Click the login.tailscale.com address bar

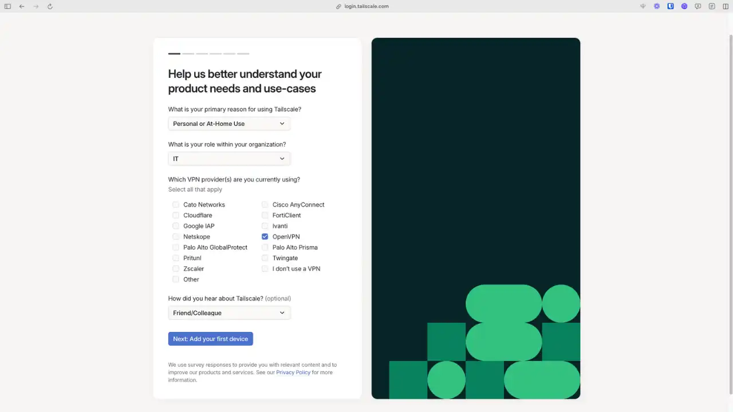click(366, 6)
